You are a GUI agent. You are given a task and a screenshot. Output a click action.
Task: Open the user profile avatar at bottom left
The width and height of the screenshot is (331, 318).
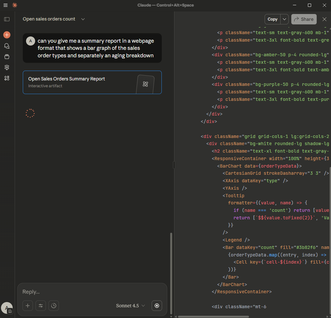click(x=7, y=308)
